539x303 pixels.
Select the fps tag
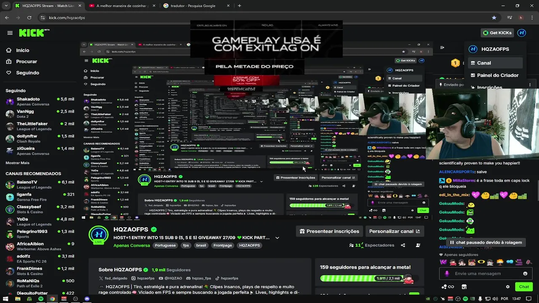point(186,245)
